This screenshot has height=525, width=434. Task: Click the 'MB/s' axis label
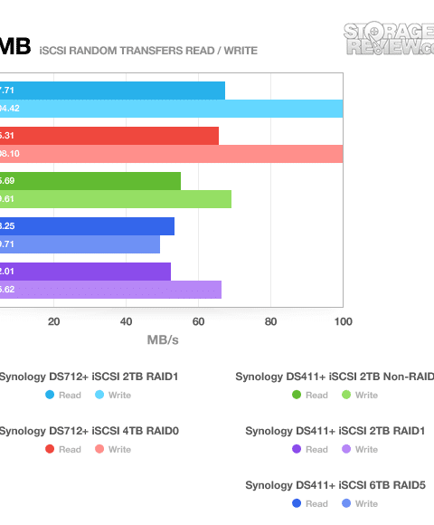[x=163, y=339]
